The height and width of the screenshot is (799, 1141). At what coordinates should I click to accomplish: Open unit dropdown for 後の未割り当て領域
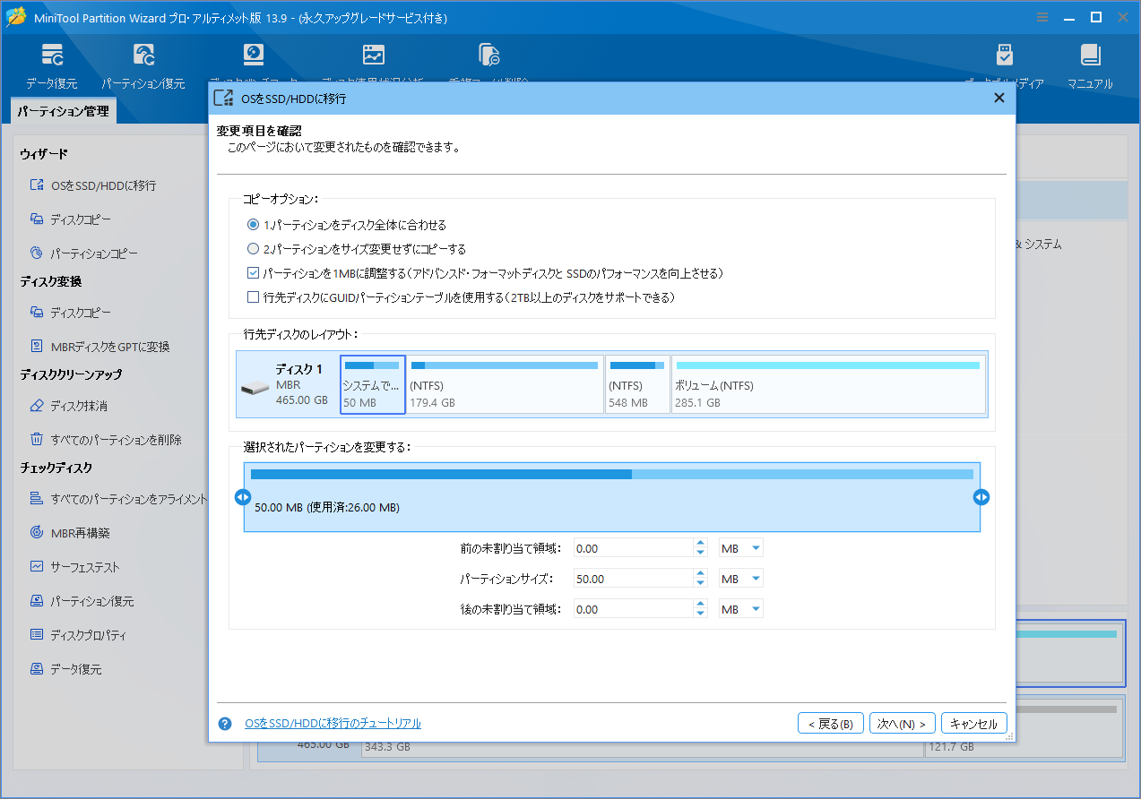coord(756,609)
